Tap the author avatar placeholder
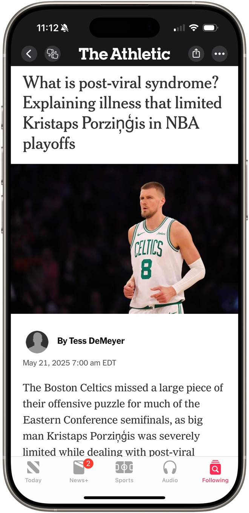Image resolution: width=249 pixels, height=513 pixels. (37, 342)
